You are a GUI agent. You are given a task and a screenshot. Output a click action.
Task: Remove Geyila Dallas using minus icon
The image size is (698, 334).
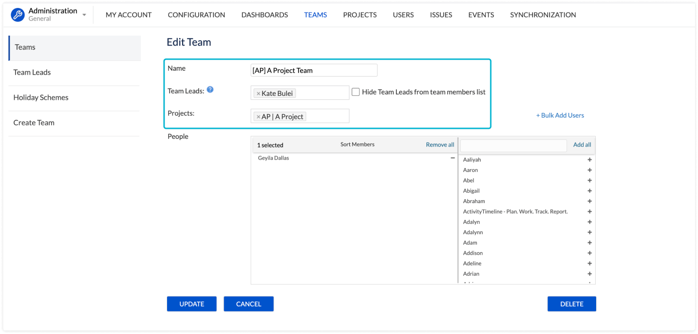pyautogui.click(x=453, y=158)
